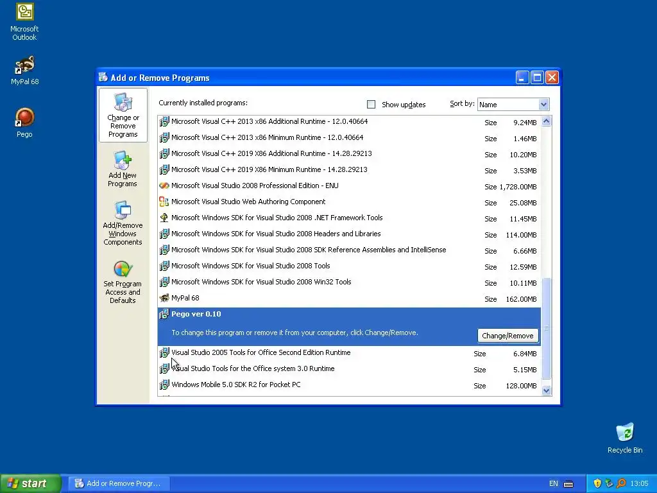Click the Add or Remove Programs title bar icon
657x493 pixels.
[x=103, y=77]
